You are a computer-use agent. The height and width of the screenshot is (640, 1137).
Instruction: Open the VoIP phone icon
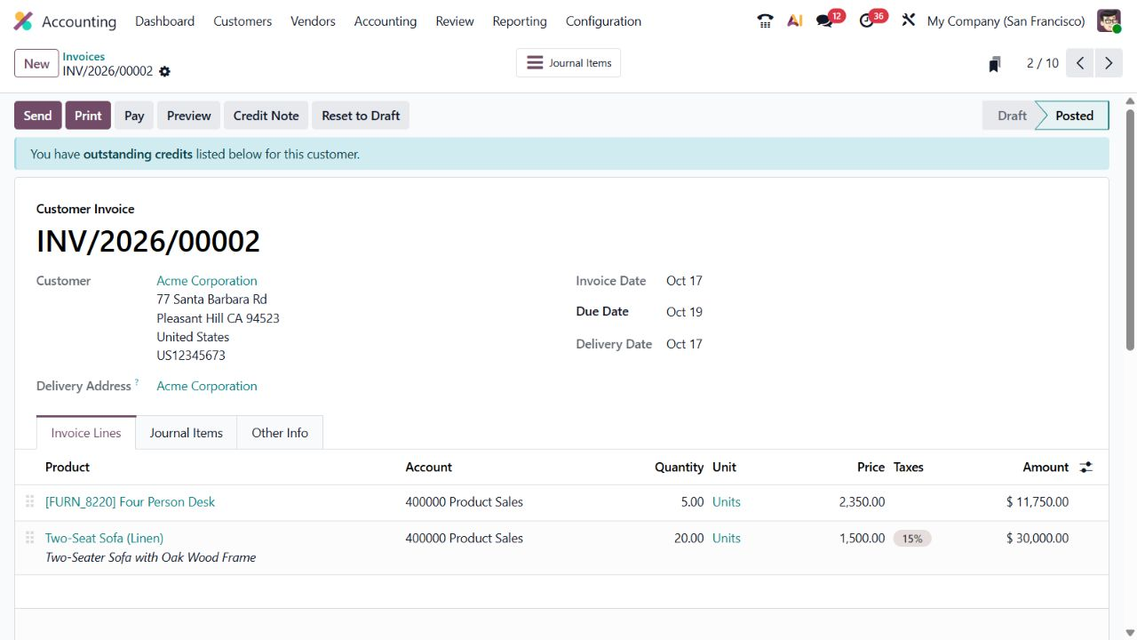click(x=765, y=21)
